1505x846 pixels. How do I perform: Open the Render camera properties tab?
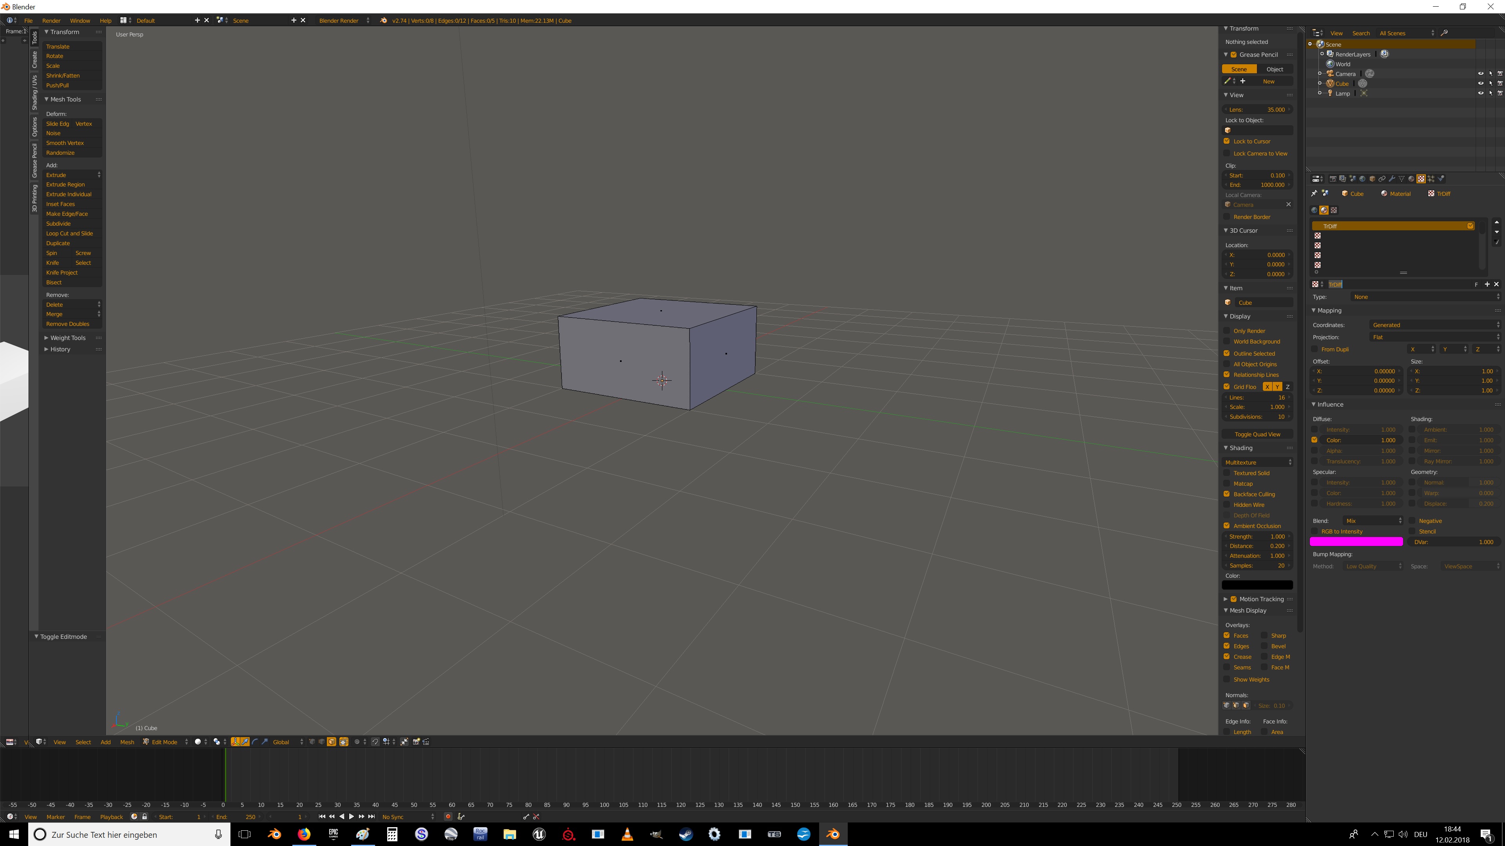pyautogui.click(x=1333, y=179)
